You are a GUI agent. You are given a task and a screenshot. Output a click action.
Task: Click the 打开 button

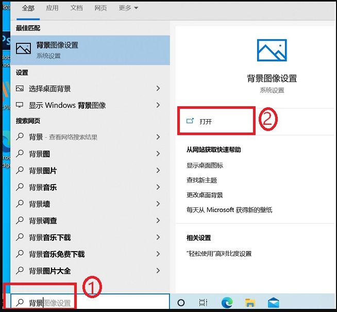[216, 121]
